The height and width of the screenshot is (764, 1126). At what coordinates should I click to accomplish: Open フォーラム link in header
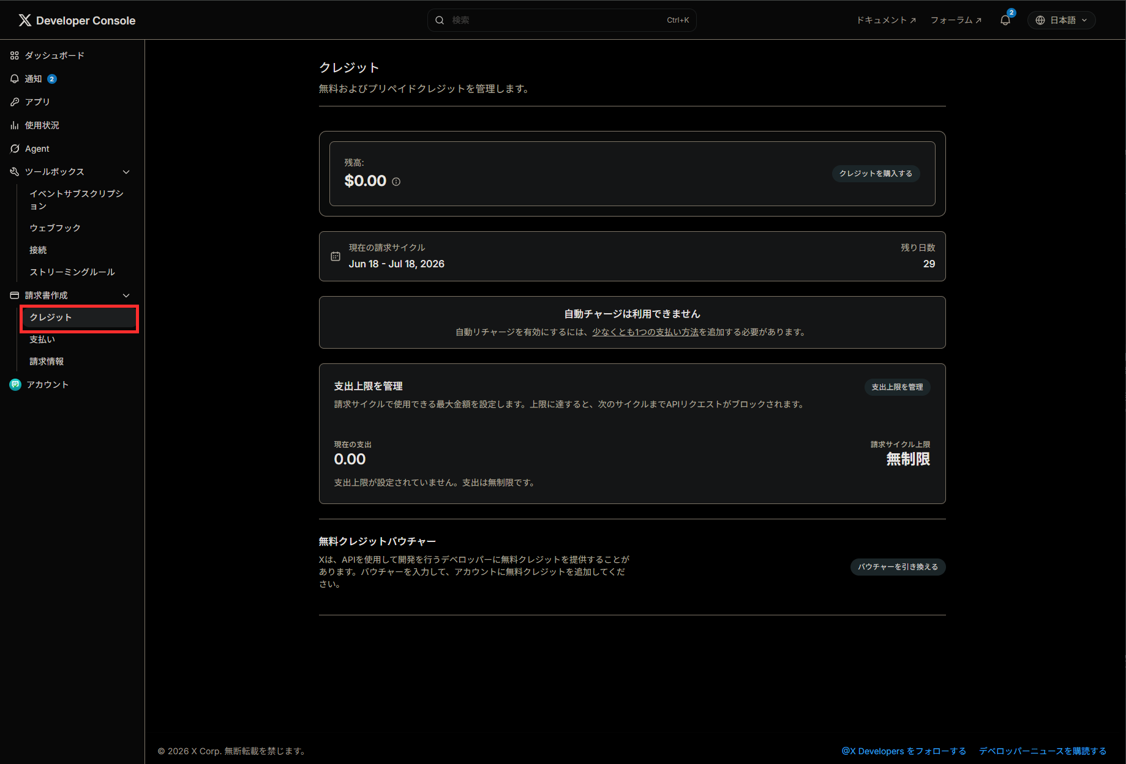tap(956, 20)
